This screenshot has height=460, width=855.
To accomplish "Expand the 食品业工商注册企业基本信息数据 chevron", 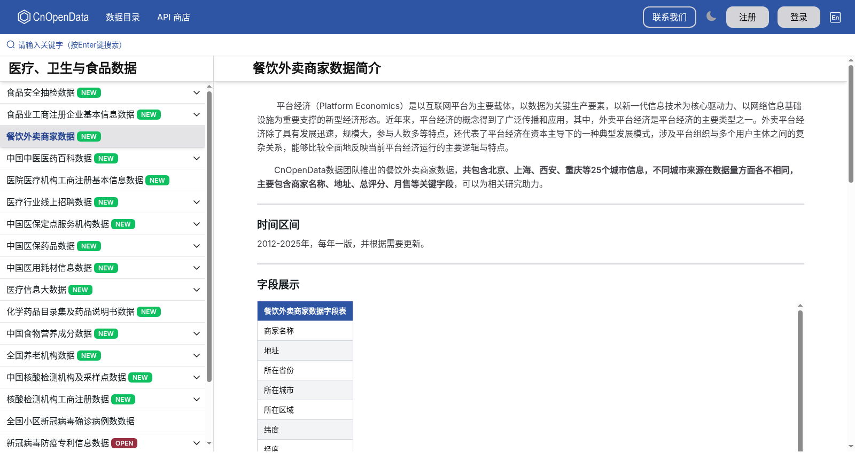I will pyautogui.click(x=197, y=115).
